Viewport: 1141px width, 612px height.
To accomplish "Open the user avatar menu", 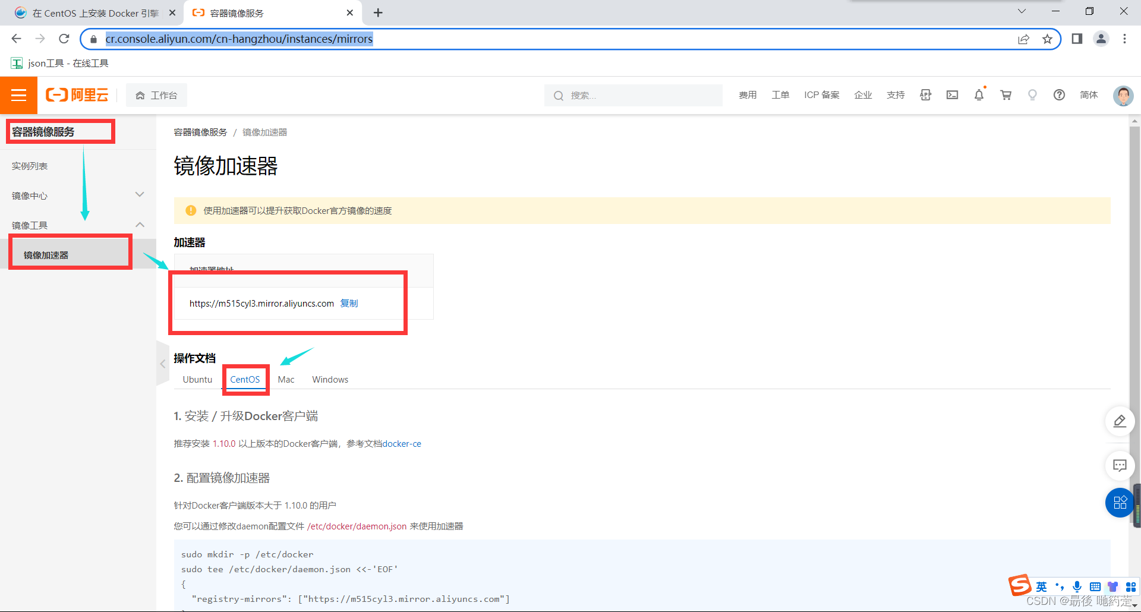I will [x=1123, y=95].
